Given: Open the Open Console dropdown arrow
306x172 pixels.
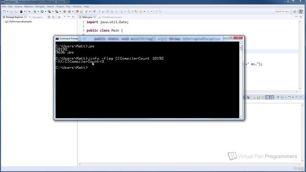Looking at the screenshot, I should pos(293,97).
